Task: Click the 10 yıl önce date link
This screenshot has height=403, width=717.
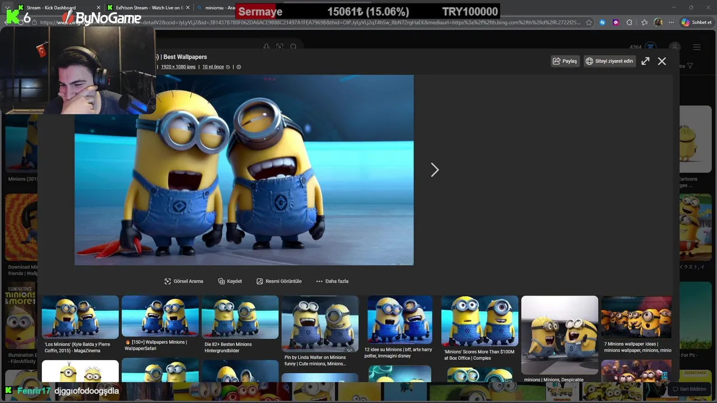Action: (x=213, y=67)
